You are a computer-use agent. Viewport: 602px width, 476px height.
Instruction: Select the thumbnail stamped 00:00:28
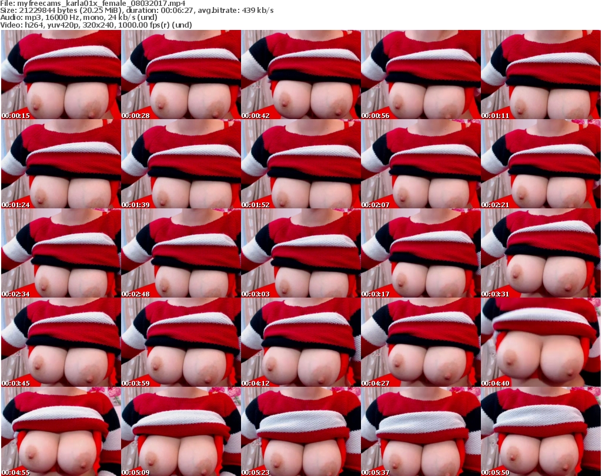pyautogui.click(x=181, y=75)
